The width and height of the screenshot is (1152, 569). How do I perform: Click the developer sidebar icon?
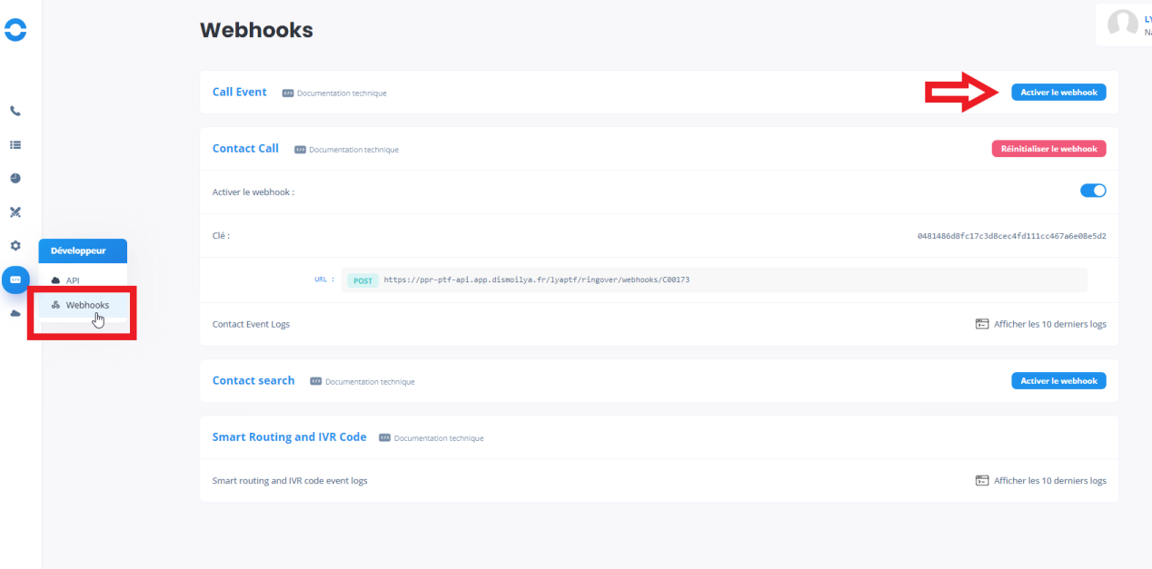point(15,280)
